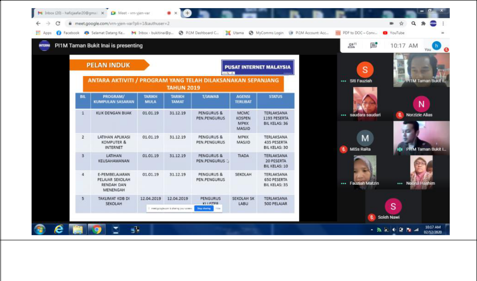Open the participants list in Meet
Screen dimensions: 477x281
(x=352, y=46)
